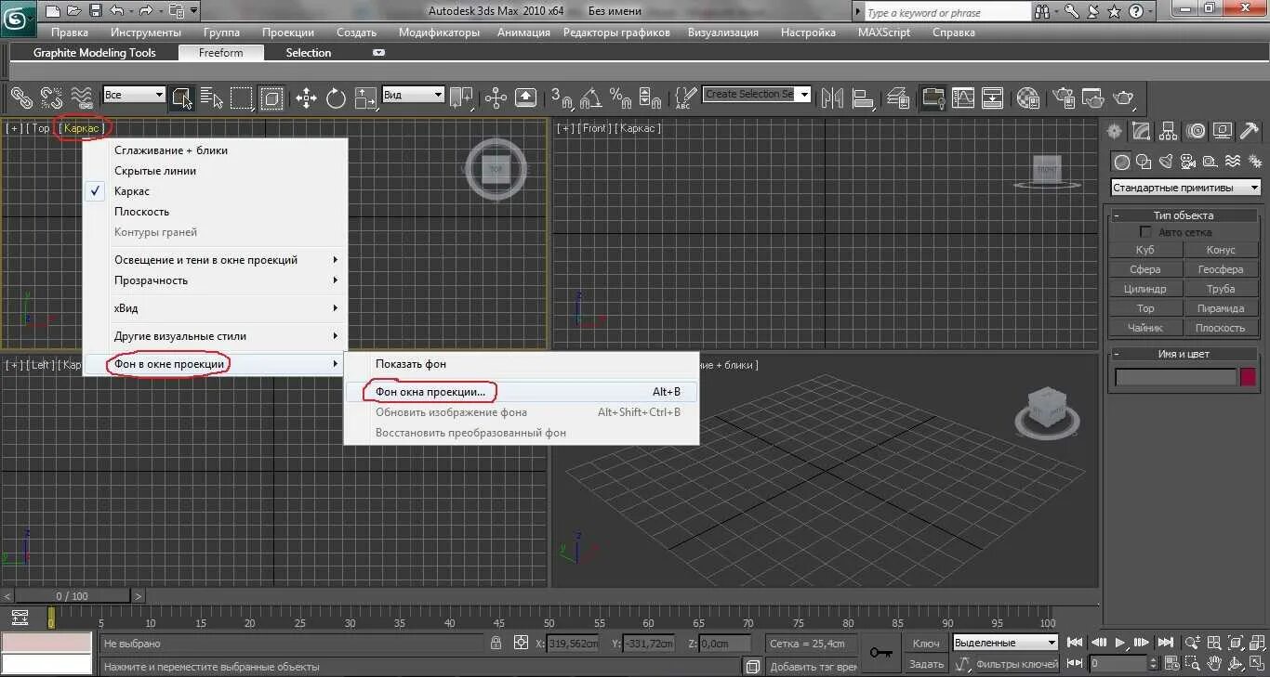Image resolution: width=1270 pixels, height=677 pixels.
Task: Click the Select and Link chain icon
Action: tap(21, 97)
